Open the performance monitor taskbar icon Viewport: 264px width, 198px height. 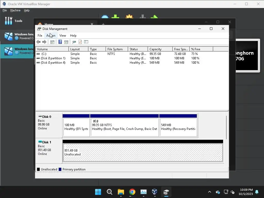click(x=143, y=192)
